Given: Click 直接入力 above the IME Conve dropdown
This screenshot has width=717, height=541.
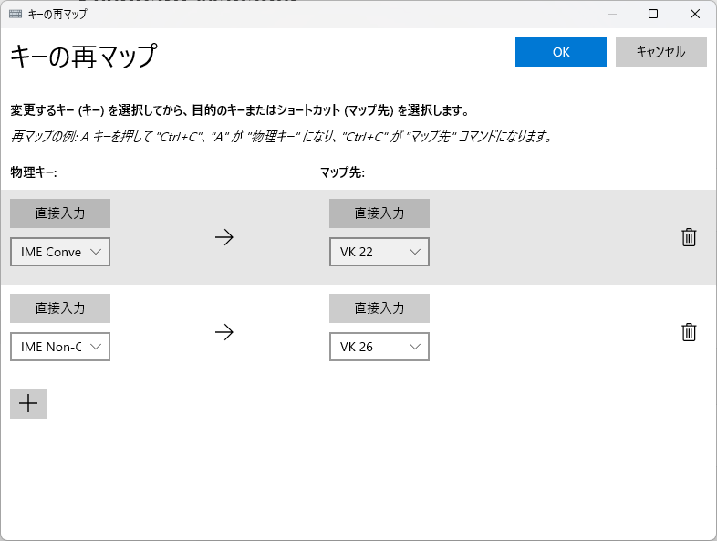Looking at the screenshot, I should point(60,213).
